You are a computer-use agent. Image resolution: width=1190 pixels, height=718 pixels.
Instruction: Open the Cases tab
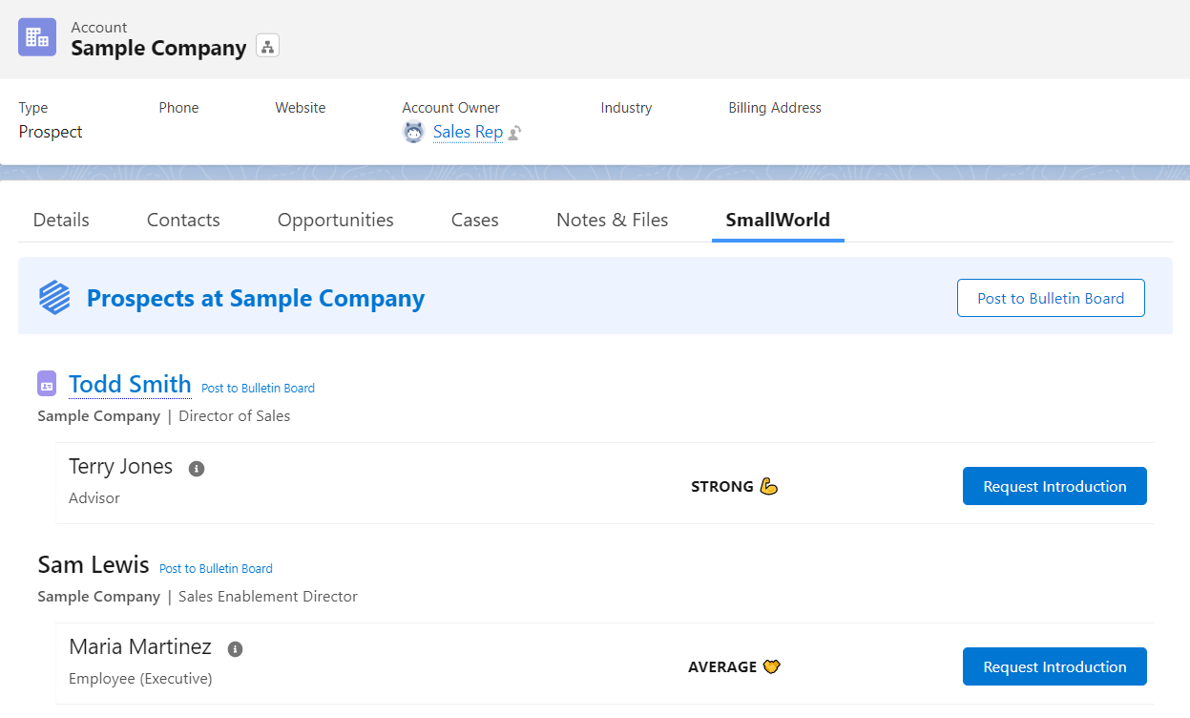(474, 220)
